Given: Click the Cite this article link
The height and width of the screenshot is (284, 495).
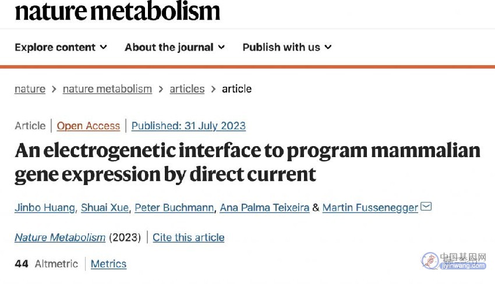Looking at the screenshot, I should 189,237.
